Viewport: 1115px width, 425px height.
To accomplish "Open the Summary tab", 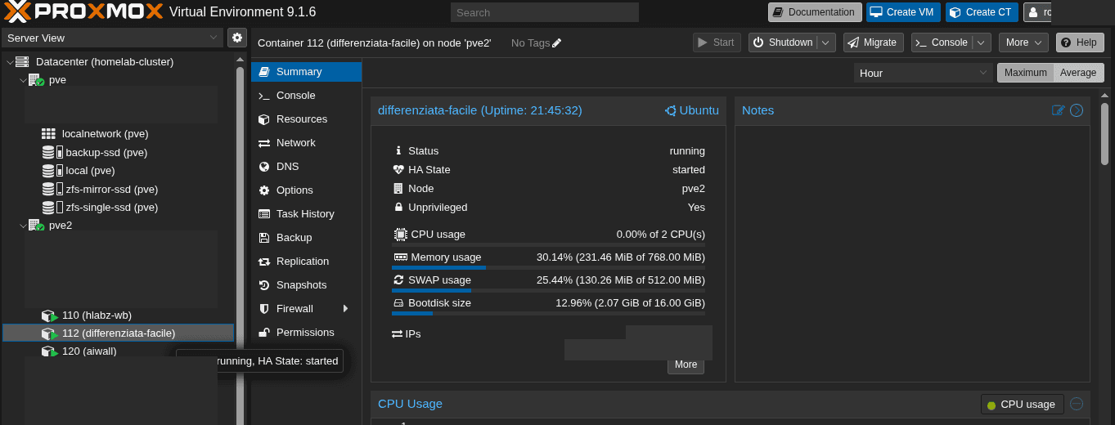I will (x=307, y=72).
